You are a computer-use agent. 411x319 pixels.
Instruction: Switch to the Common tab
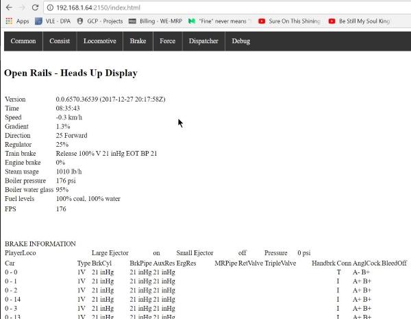tap(23, 41)
